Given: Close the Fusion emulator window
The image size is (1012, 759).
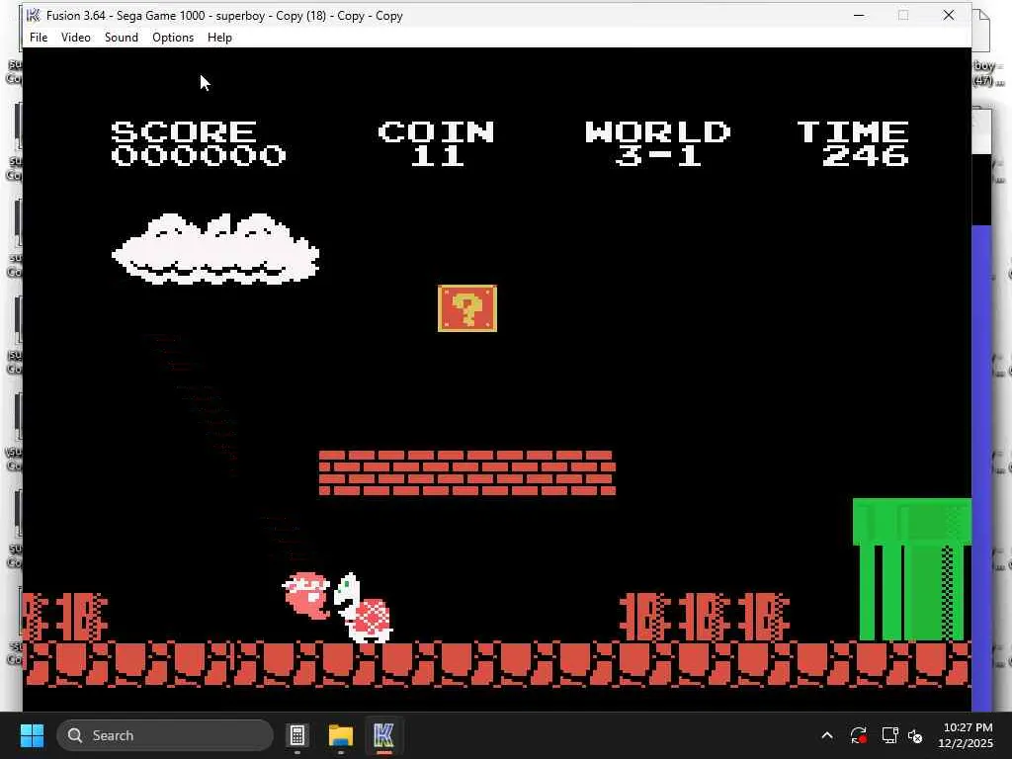Looking at the screenshot, I should 948,16.
